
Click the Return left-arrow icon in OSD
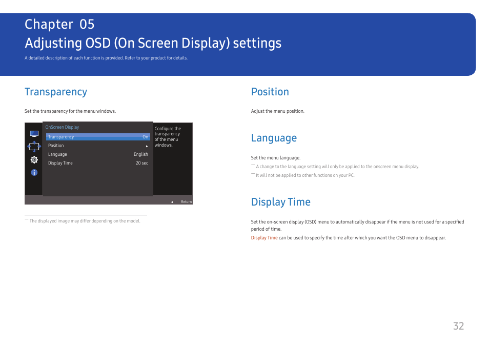[172, 202]
